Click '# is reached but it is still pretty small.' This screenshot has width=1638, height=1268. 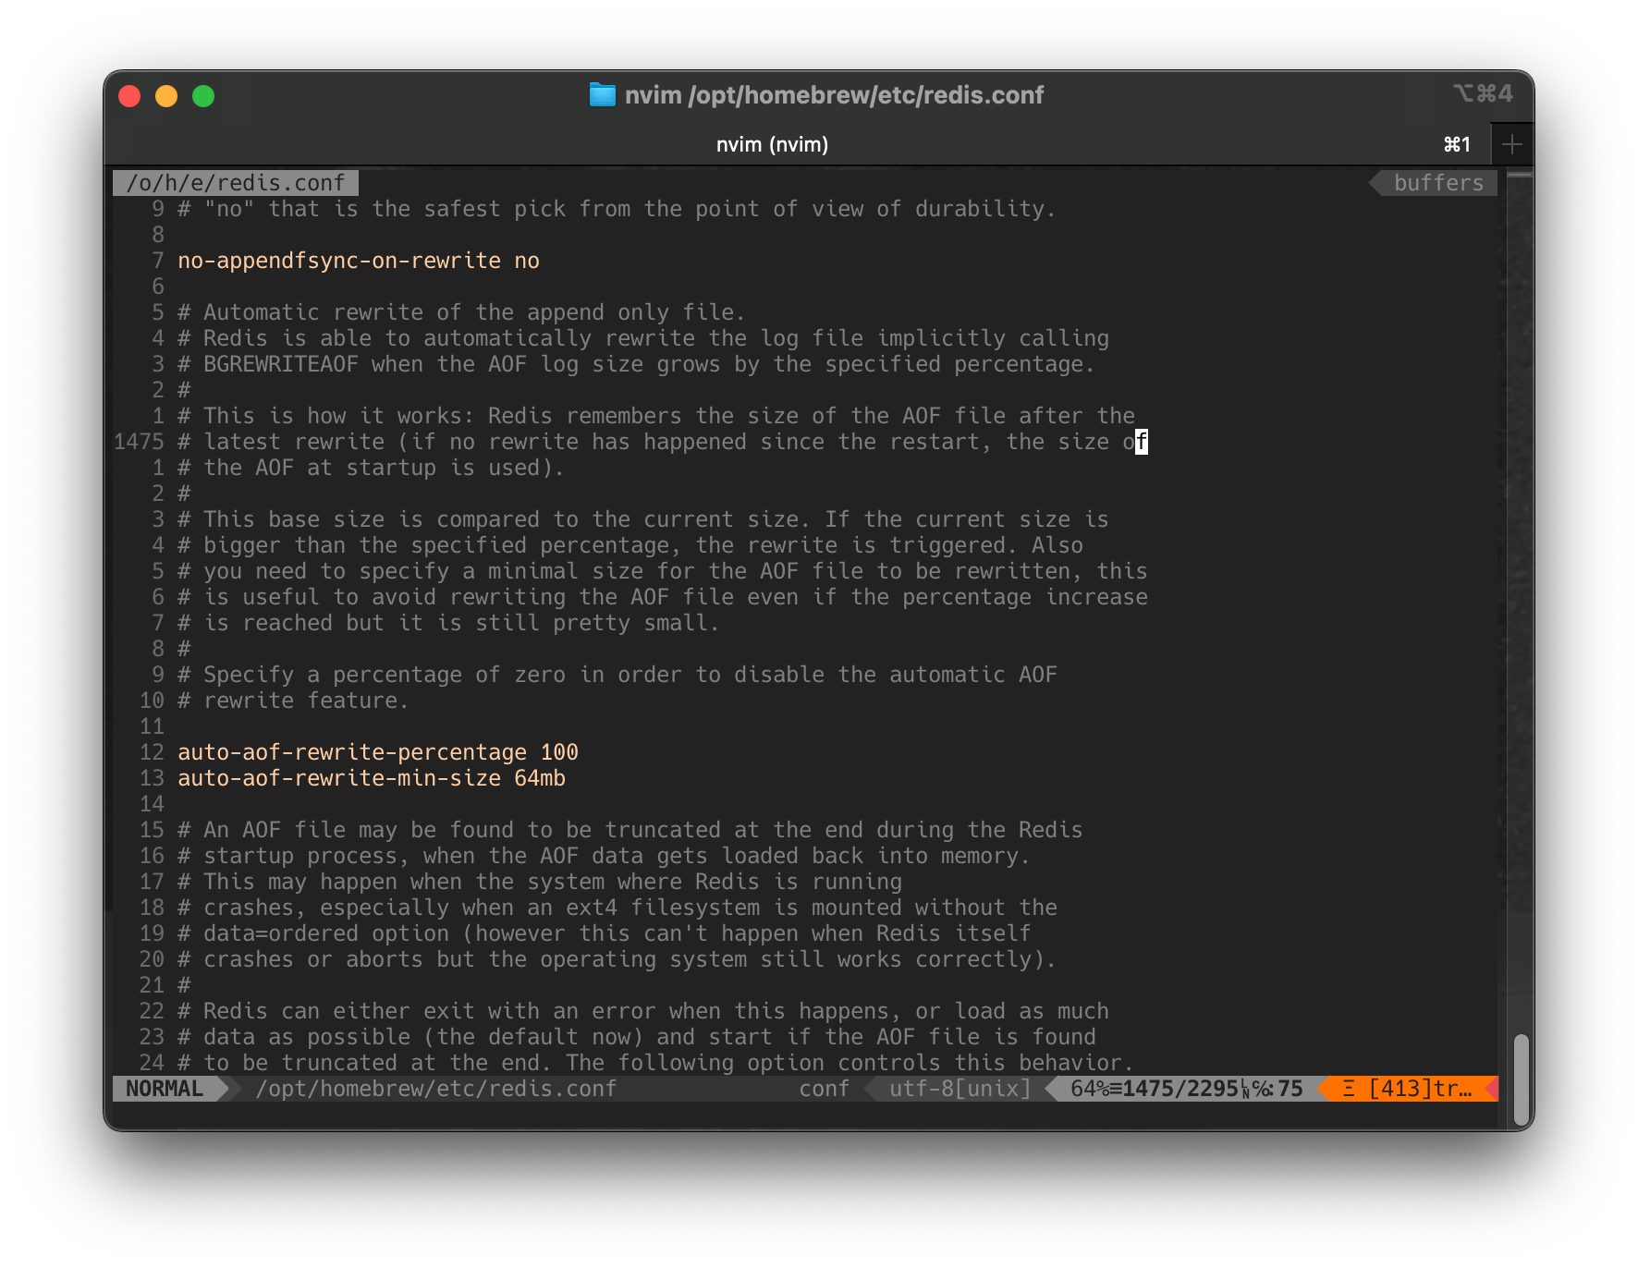click(448, 623)
